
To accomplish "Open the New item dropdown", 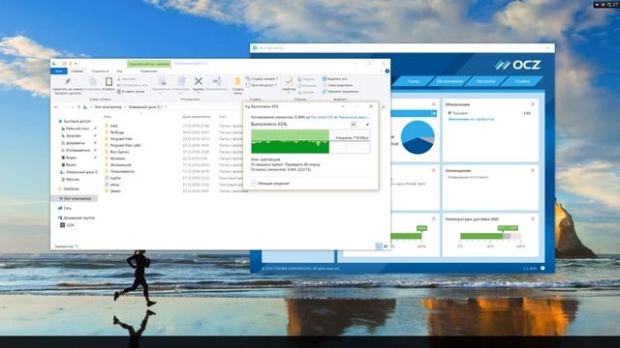I will pyautogui.click(x=262, y=79).
